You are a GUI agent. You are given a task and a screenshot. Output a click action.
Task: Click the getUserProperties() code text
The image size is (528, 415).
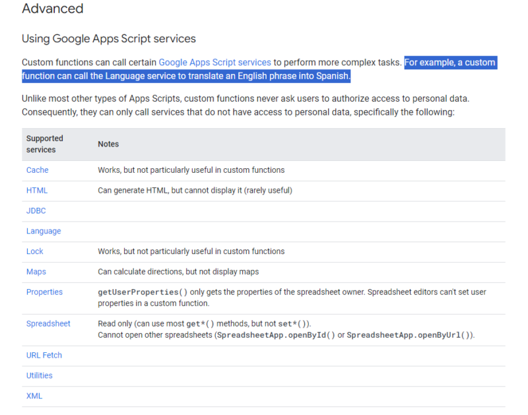pos(143,292)
